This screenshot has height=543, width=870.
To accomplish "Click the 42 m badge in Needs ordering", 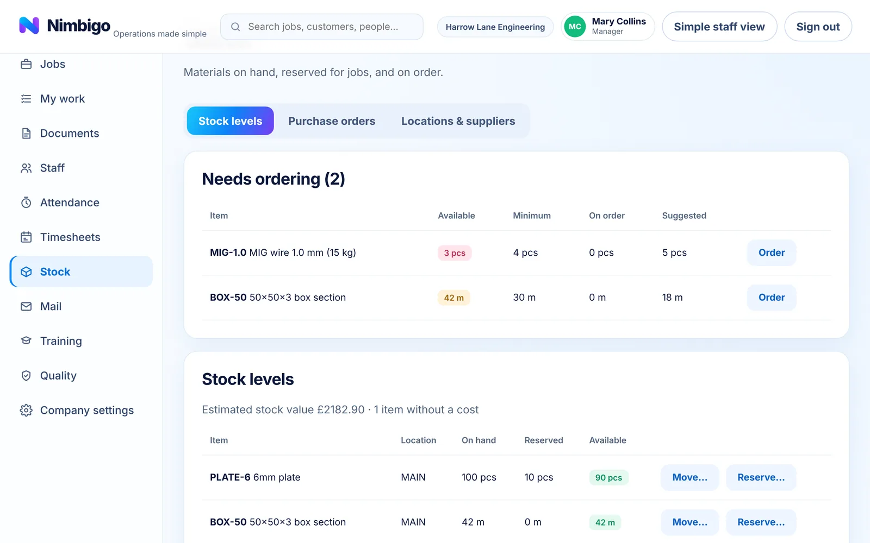I will click(x=454, y=298).
